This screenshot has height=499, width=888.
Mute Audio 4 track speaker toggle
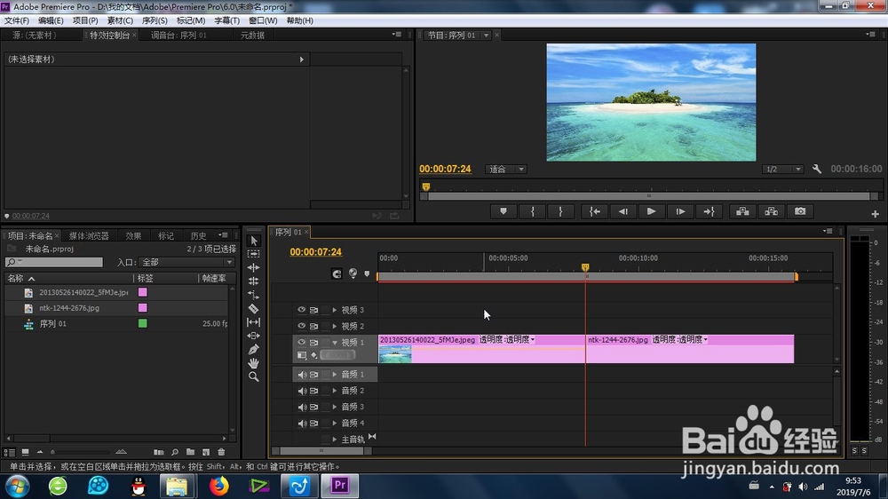coord(302,424)
